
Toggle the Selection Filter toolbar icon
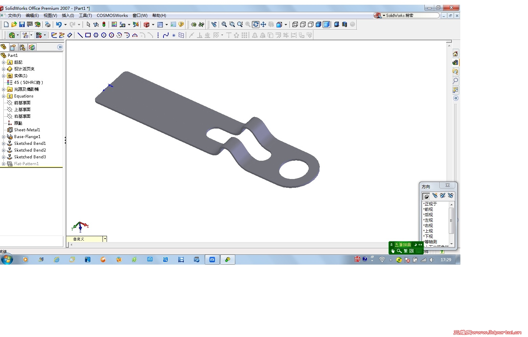tap(96, 24)
